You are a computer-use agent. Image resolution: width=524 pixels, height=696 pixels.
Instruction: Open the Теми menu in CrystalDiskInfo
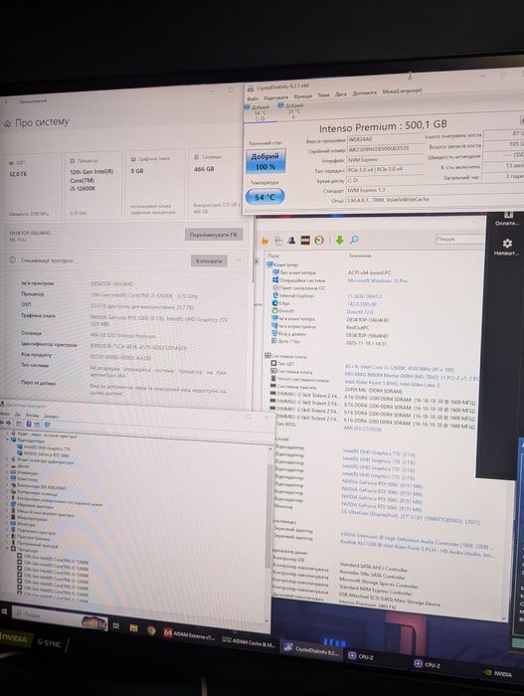[324, 94]
